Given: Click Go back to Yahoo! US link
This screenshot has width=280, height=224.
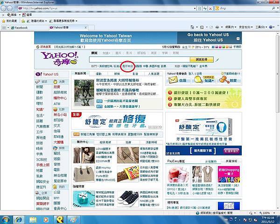Looking at the screenshot, I should tap(208, 37).
